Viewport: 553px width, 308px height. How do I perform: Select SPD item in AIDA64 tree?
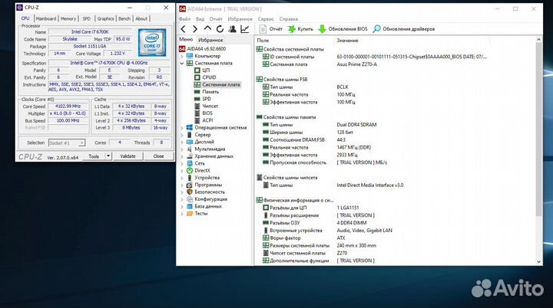203,99
